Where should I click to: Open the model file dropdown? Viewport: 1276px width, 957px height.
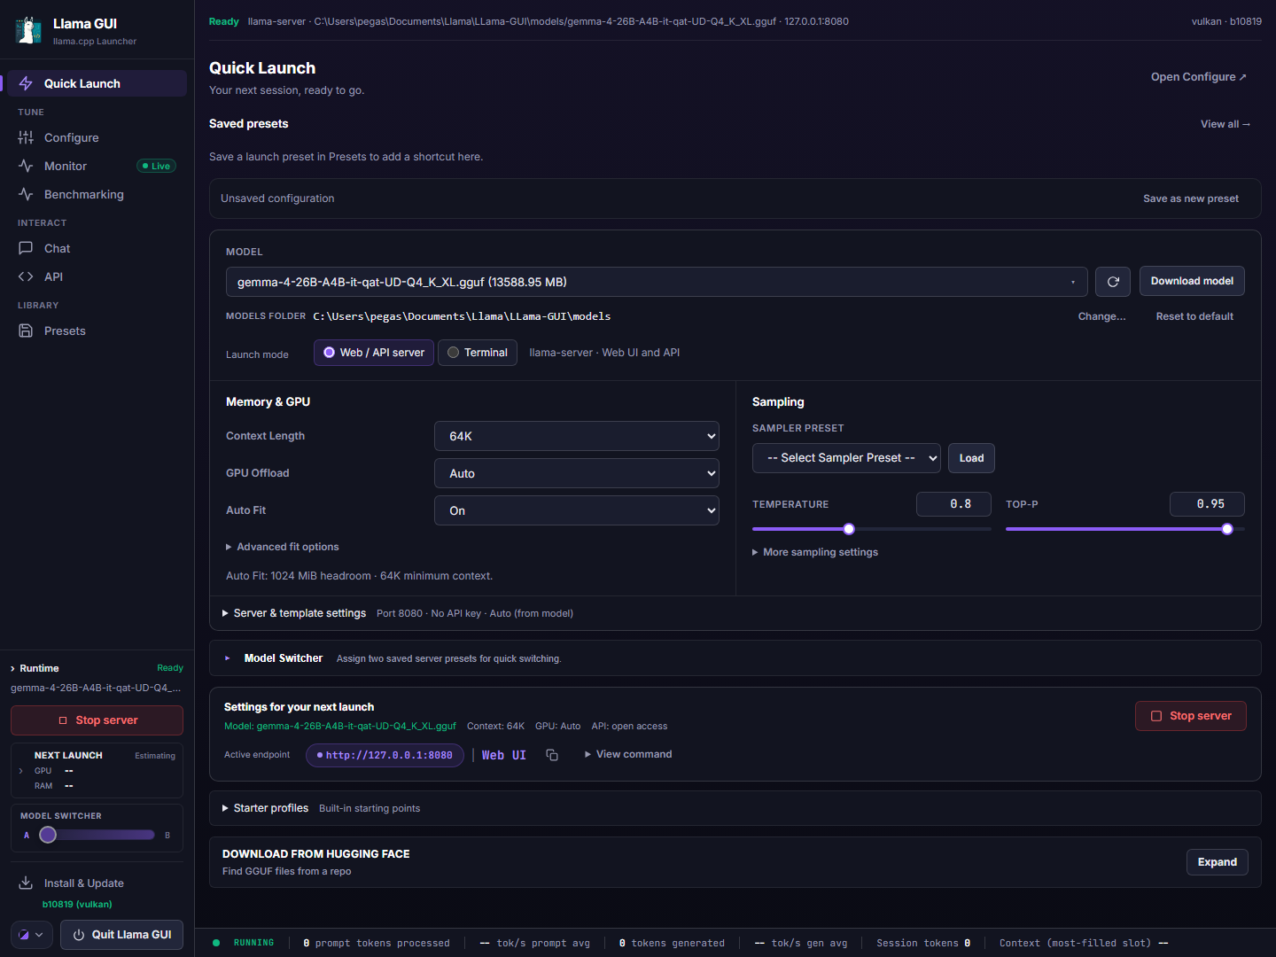pos(657,282)
